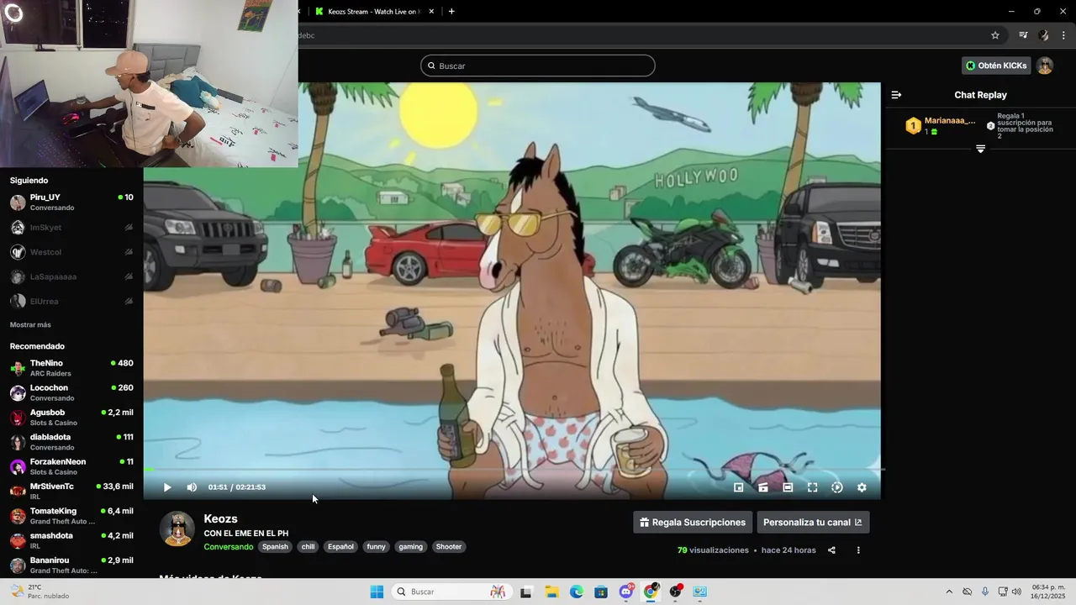Image resolution: width=1076 pixels, height=605 pixels.
Task: Open Agusbob Slots & Casino channel
Action: pos(71,417)
